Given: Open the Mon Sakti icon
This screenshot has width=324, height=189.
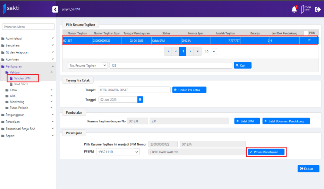Looking at the screenshot, I should click(306, 9).
